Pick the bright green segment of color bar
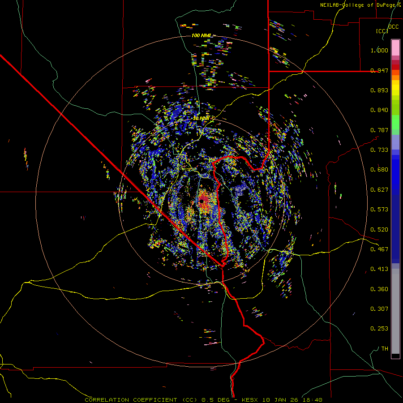403x403 pixels. pyautogui.click(x=395, y=122)
